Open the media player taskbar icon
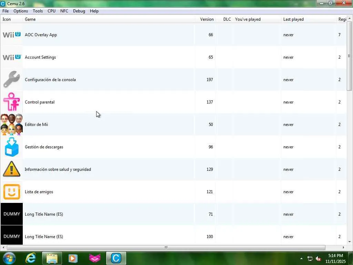Viewport: 353px width, 265px height. [73, 258]
